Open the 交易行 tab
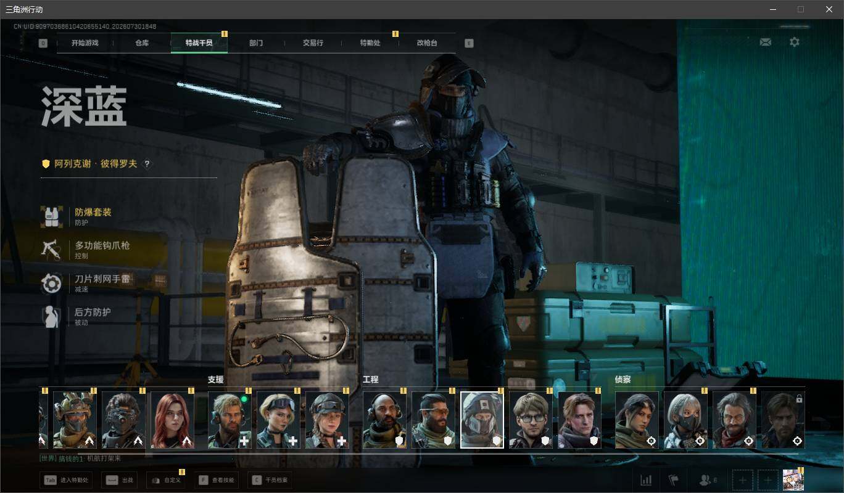The height and width of the screenshot is (493, 844). [x=313, y=43]
